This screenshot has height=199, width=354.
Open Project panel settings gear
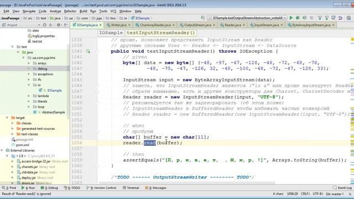59,25
